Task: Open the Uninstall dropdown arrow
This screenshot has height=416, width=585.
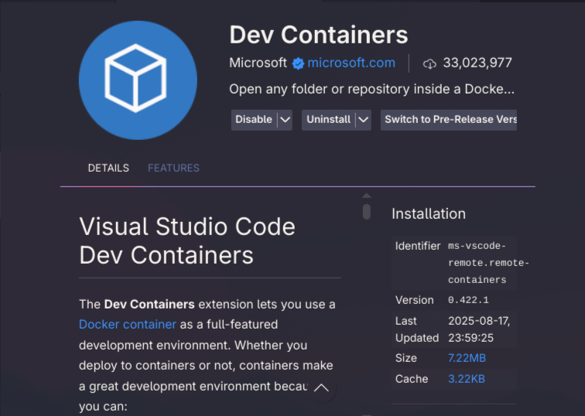Action: click(364, 120)
